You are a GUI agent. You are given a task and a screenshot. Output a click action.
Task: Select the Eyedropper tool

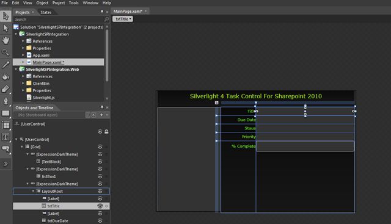[x=5, y=65]
